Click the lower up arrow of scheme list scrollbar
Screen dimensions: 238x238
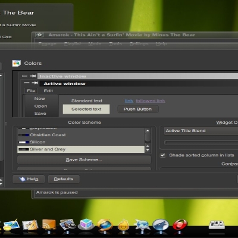pyautogui.click(x=148, y=146)
